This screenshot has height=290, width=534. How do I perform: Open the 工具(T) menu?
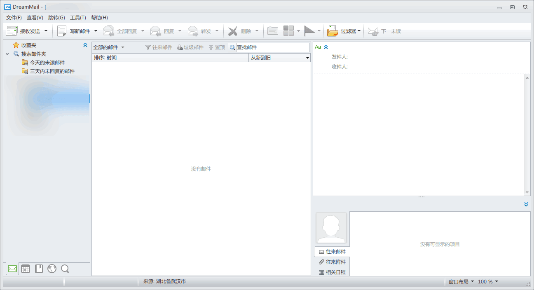pyautogui.click(x=78, y=18)
